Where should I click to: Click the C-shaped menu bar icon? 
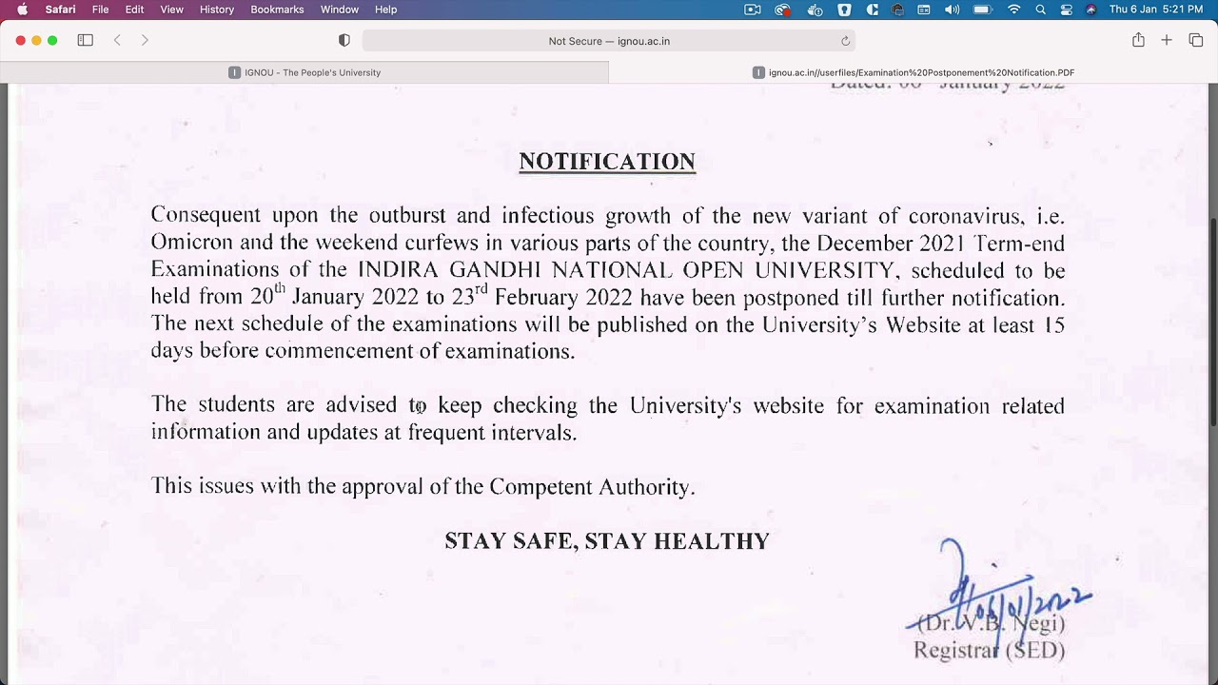(872, 10)
